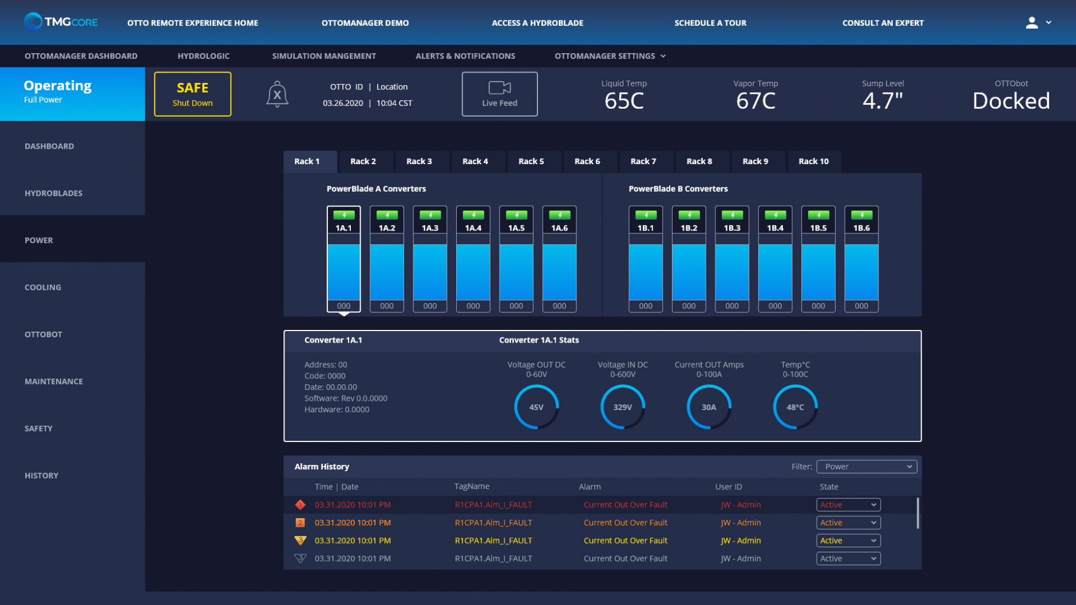This screenshot has height=605, width=1076.
Task: Click the green power icon on converter 1A.6
Action: click(560, 215)
